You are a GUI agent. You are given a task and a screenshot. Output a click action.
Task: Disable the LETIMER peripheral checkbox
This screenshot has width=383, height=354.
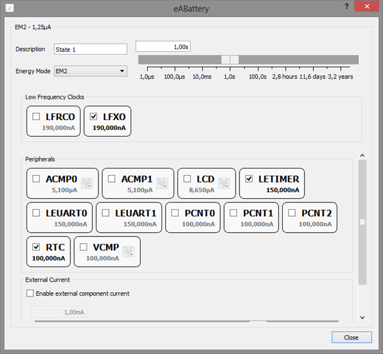(249, 179)
